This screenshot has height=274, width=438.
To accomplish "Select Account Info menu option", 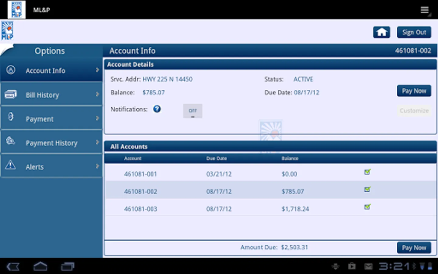I will pos(51,70).
